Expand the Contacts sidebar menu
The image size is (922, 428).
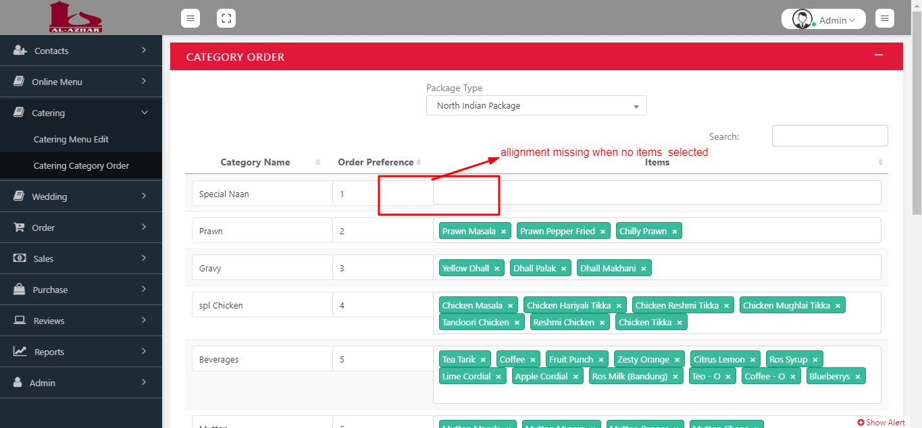[81, 51]
